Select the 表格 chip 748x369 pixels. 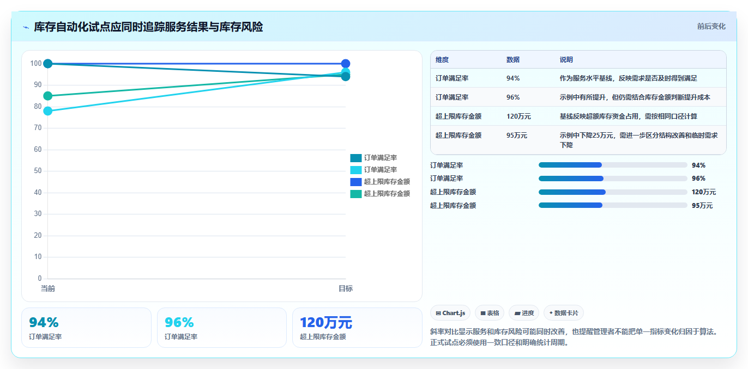coord(490,313)
